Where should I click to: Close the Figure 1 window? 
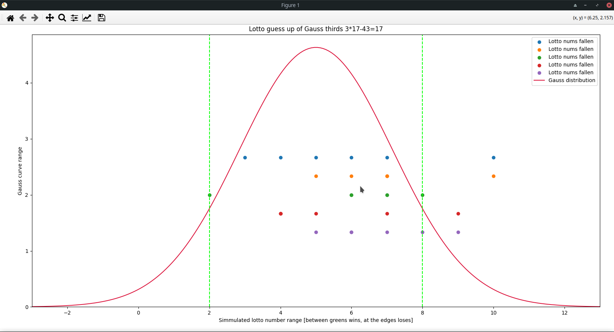pyautogui.click(x=609, y=5)
